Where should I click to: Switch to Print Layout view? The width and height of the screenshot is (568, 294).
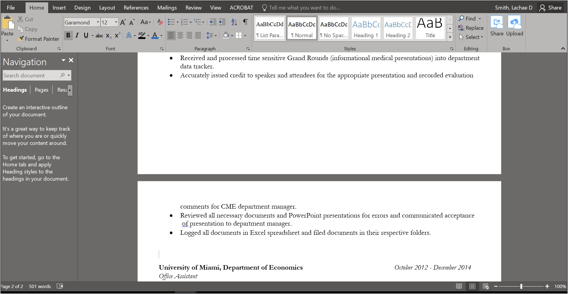click(472, 286)
